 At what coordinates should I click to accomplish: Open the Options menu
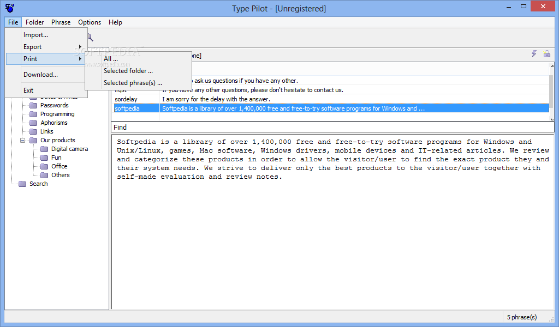90,22
